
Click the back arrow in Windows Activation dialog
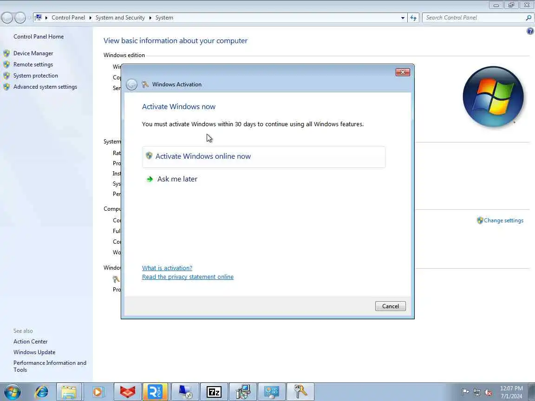click(x=131, y=84)
